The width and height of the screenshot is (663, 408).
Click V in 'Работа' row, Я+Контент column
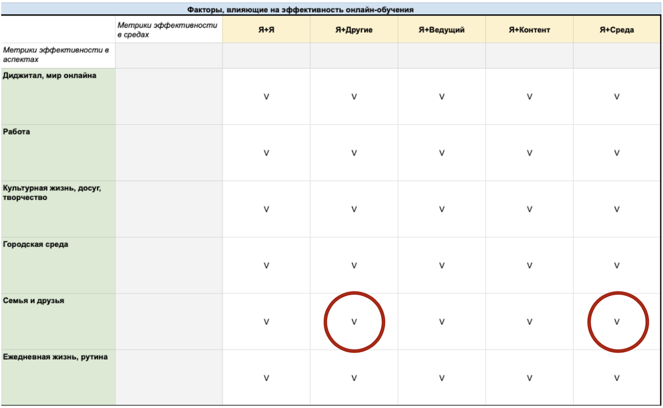point(529,153)
